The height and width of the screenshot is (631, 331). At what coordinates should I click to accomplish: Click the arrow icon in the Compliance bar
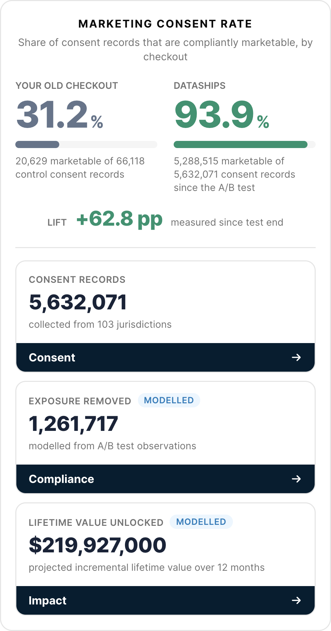[296, 479]
